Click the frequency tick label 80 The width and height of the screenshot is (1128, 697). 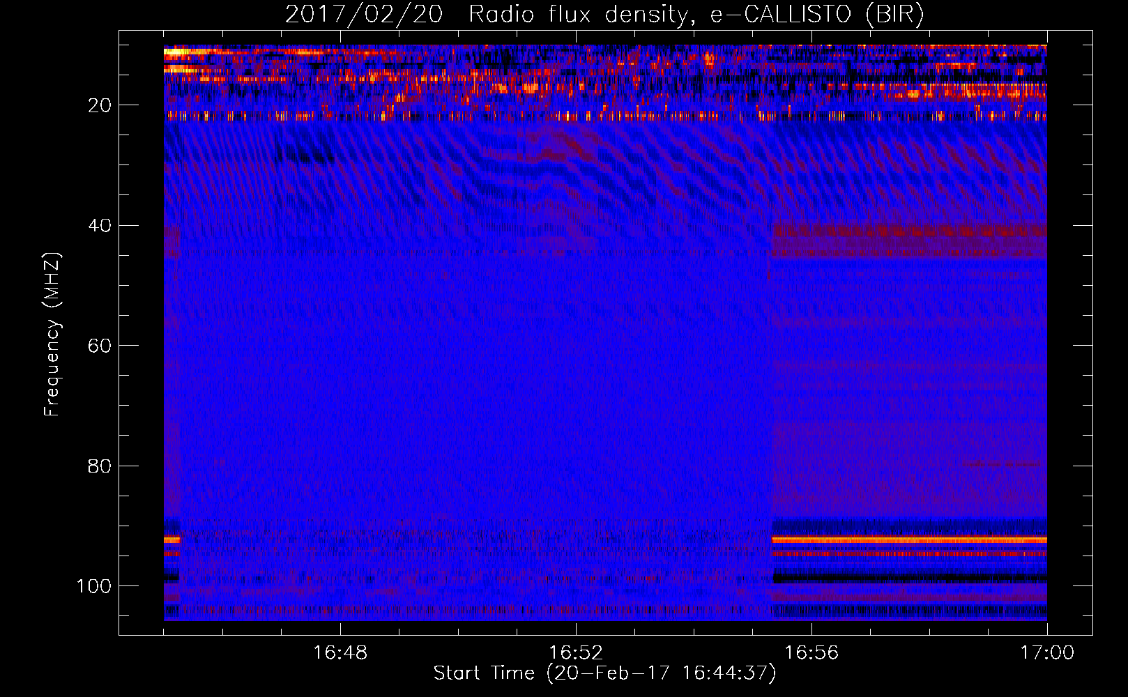[100, 466]
